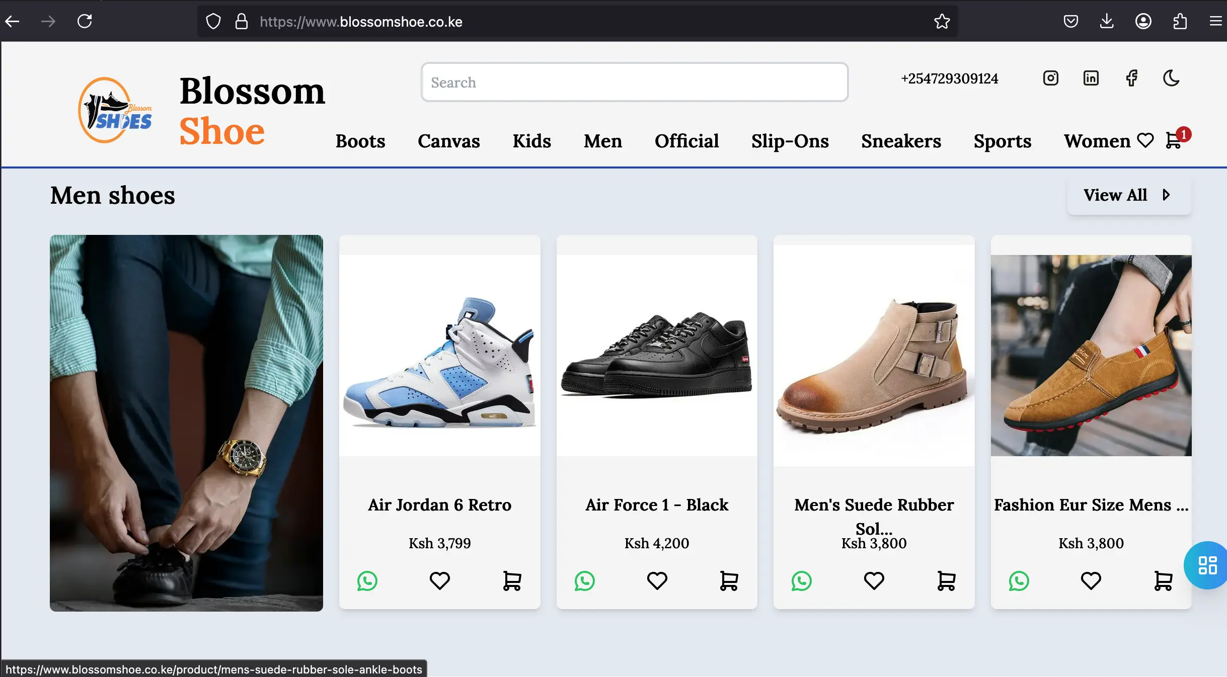This screenshot has width=1227, height=677.
Task: Open the Men category
Action: coord(603,141)
